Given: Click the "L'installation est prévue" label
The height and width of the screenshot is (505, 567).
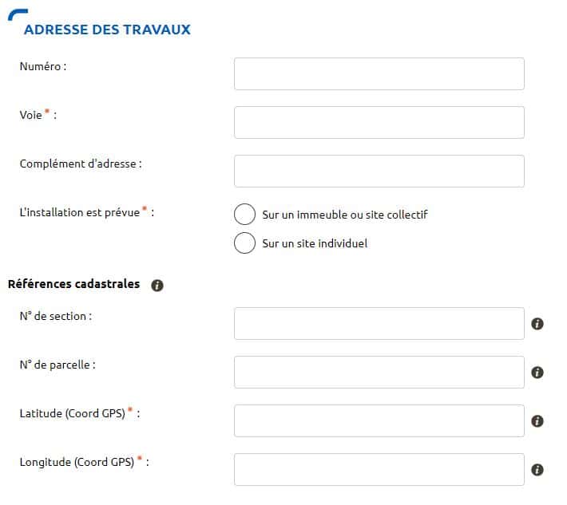Looking at the screenshot, I should [80, 213].
